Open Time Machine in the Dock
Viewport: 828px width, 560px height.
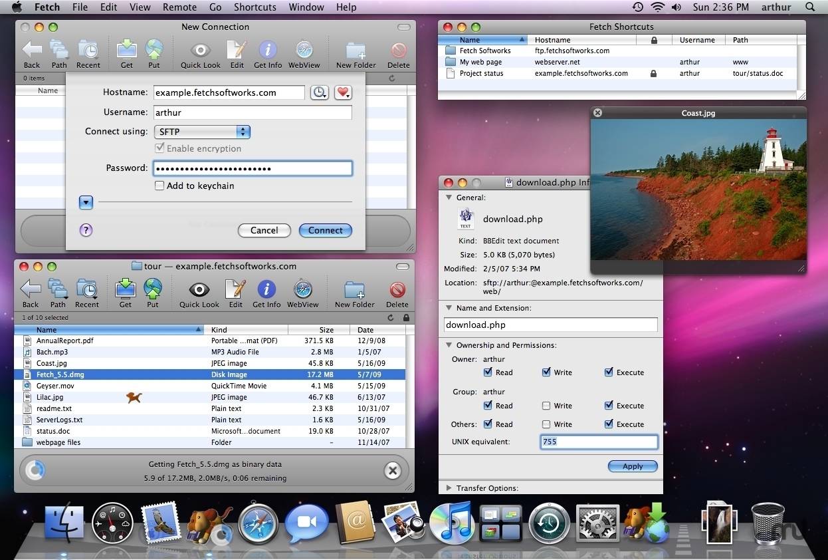click(x=550, y=523)
